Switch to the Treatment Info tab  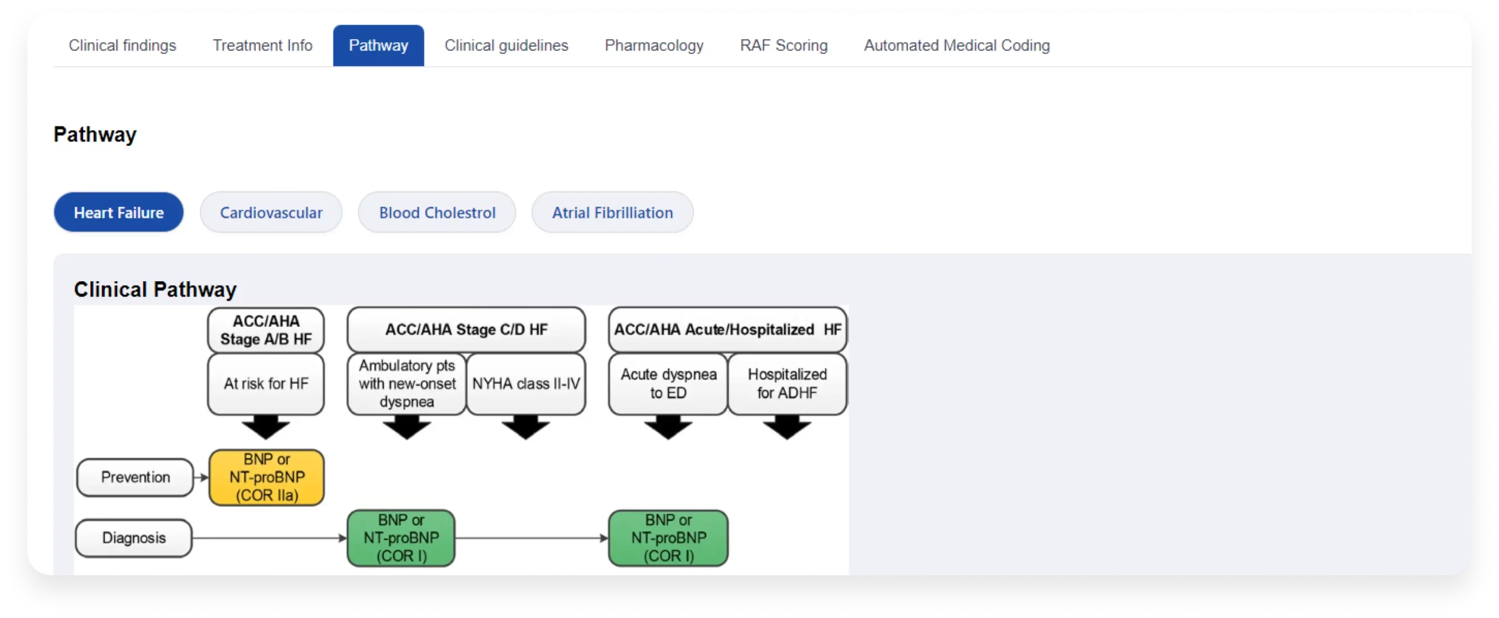pos(262,46)
